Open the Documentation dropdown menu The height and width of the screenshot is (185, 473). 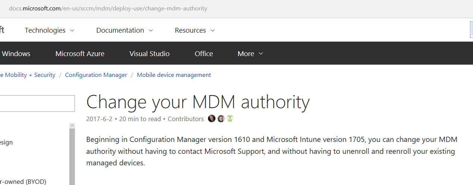124,30
